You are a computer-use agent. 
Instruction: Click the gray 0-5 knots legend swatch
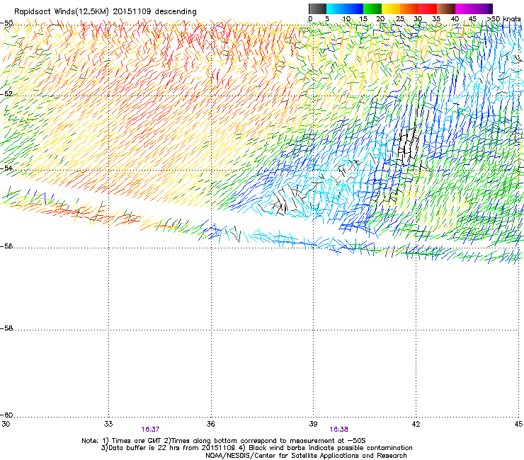[x=317, y=8]
